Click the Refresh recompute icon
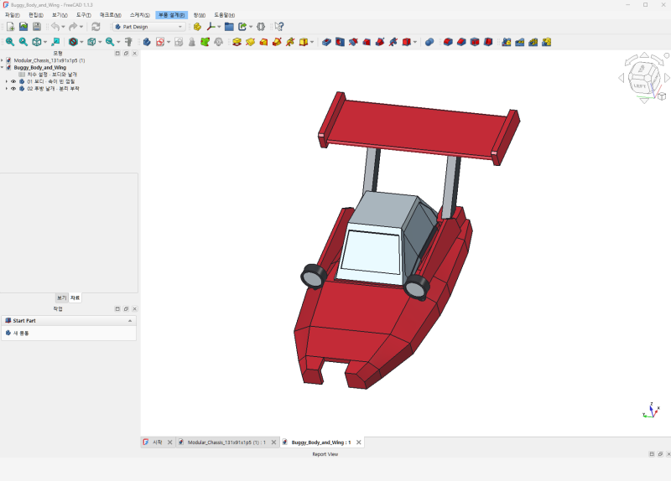The image size is (671, 481). point(96,27)
